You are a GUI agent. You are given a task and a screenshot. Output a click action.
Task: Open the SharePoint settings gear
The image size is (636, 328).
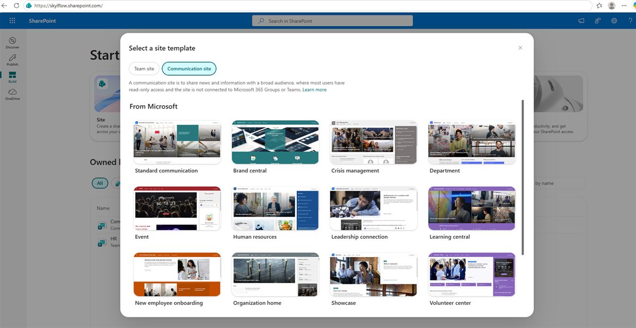tap(614, 21)
